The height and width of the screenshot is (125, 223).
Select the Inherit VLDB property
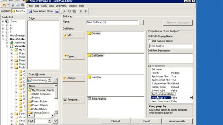tap(172, 91)
